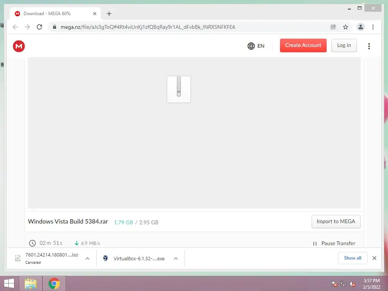The image size is (388, 291).
Task: Bookmark this tab with star icon
Action: 346,27
